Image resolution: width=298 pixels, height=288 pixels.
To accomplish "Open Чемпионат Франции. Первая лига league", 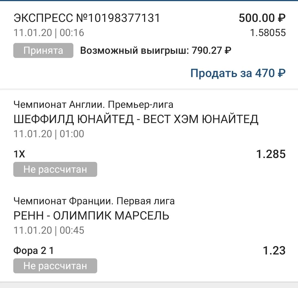I will [94, 201].
